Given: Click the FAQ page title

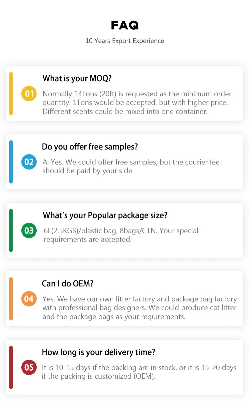Looking at the screenshot, I should [x=125, y=25].
